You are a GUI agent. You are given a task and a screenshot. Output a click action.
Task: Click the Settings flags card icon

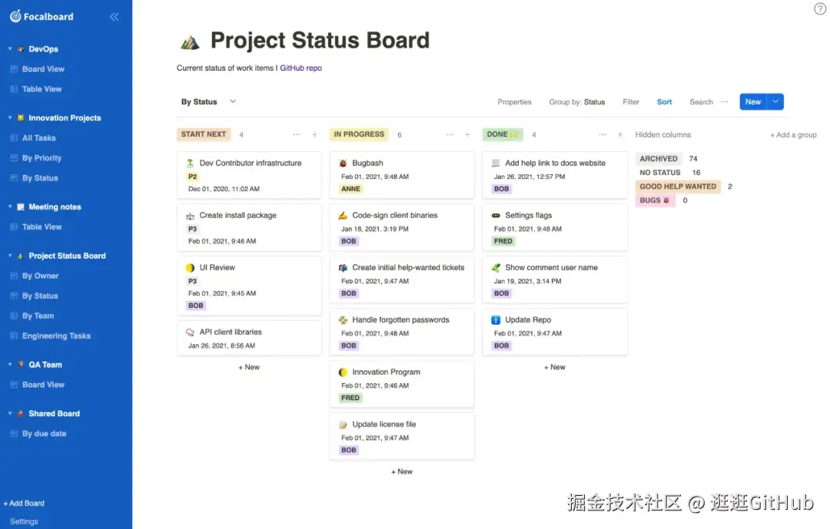(496, 216)
